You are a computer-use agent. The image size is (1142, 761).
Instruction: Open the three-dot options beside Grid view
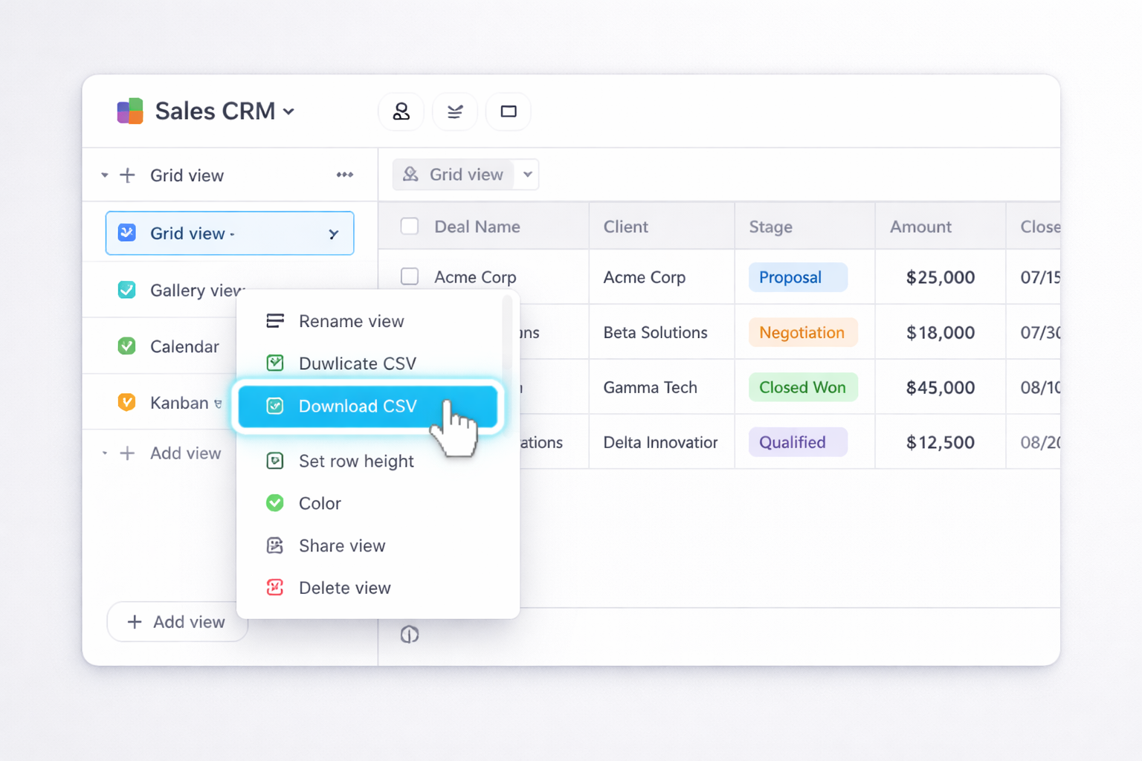(x=344, y=175)
